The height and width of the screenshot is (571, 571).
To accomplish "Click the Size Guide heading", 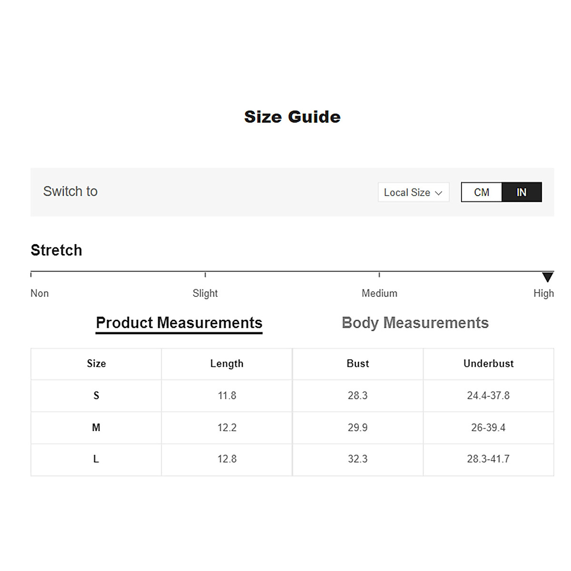I will [x=292, y=117].
